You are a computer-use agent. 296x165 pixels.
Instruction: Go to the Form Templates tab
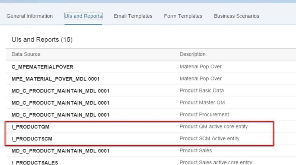pyautogui.click(x=183, y=16)
